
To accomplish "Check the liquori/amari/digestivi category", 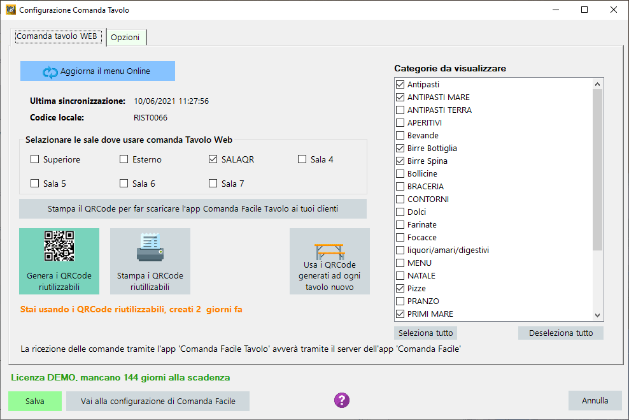I will [x=400, y=250].
